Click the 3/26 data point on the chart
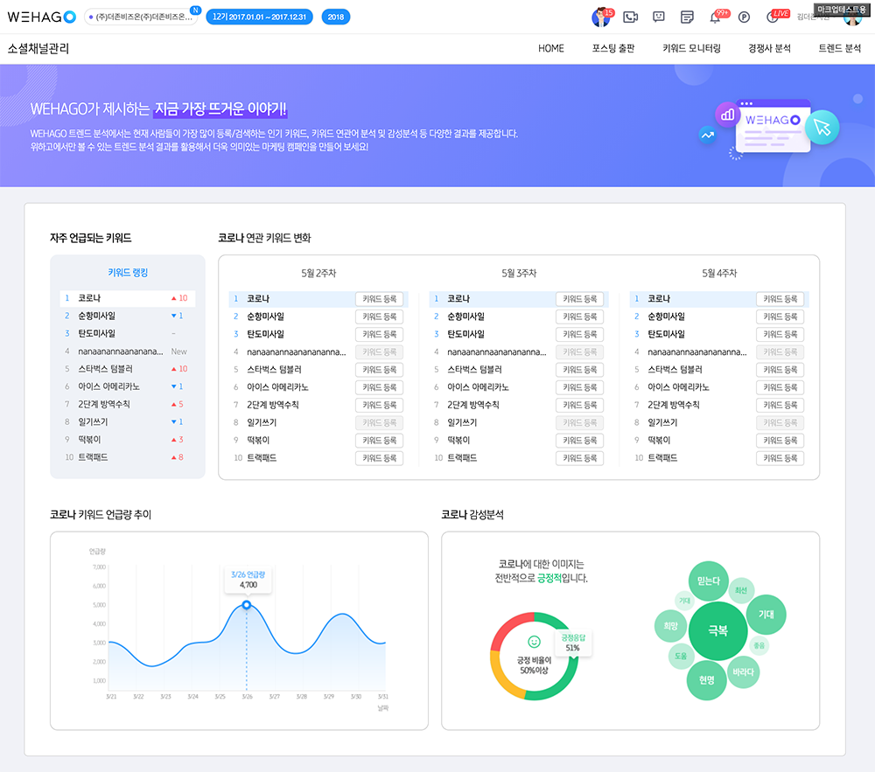This screenshot has height=772, width=875. [247, 605]
